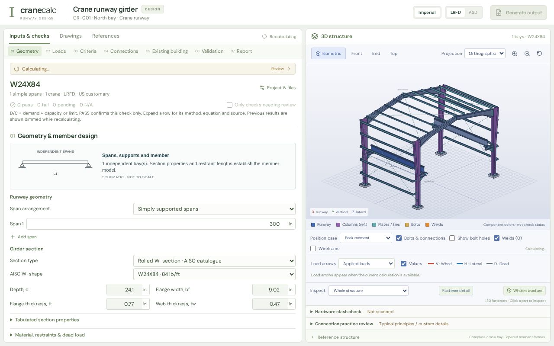
Task: Zoom in on the 3D structure view
Action: [515, 54]
